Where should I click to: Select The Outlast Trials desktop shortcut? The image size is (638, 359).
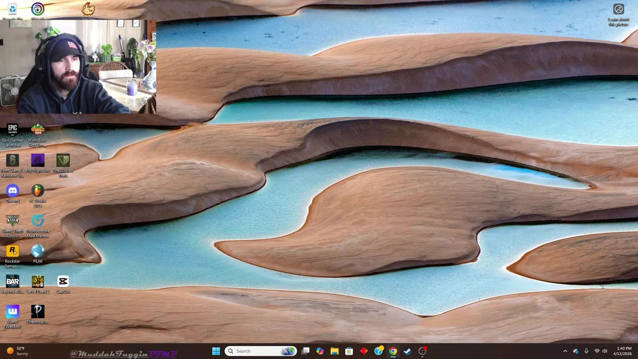[x=63, y=166]
